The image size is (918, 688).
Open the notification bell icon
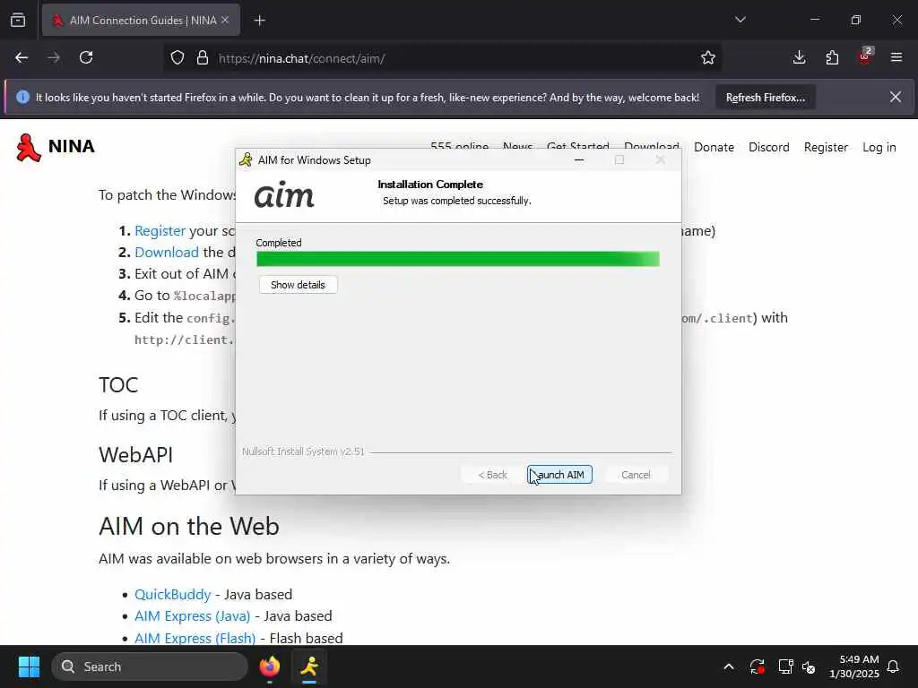coord(894,666)
